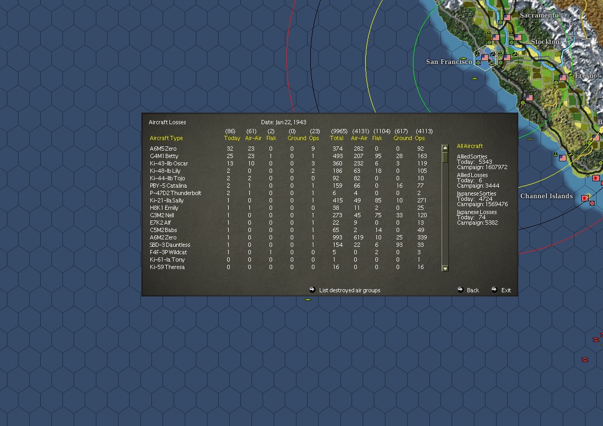Click the Channel Islands map label
The height and width of the screenshot is (426, 603).
tap(546, 196)
